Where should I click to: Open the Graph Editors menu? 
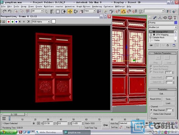83,7
